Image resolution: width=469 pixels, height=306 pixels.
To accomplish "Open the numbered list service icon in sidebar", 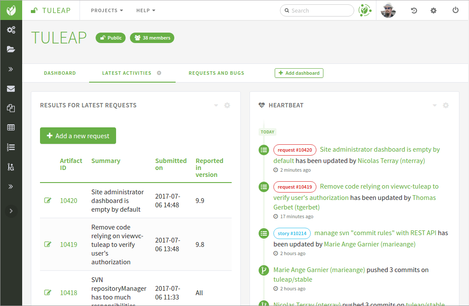I will (11, 147).
